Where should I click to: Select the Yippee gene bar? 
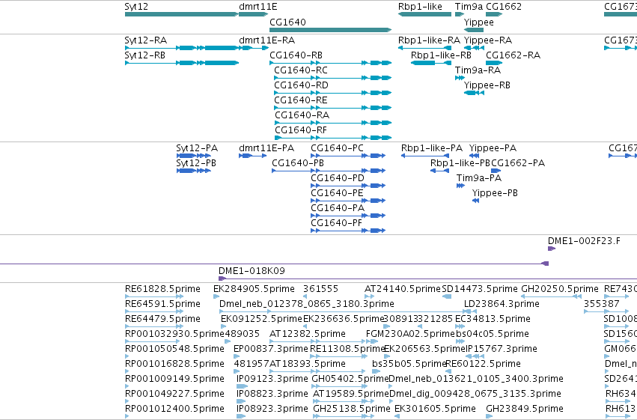click(474, 30)
